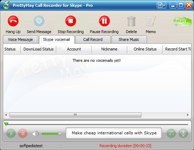Click the 'There are no voicemails yet!' message
Screen dimensions: 194x150
[97, 60]
